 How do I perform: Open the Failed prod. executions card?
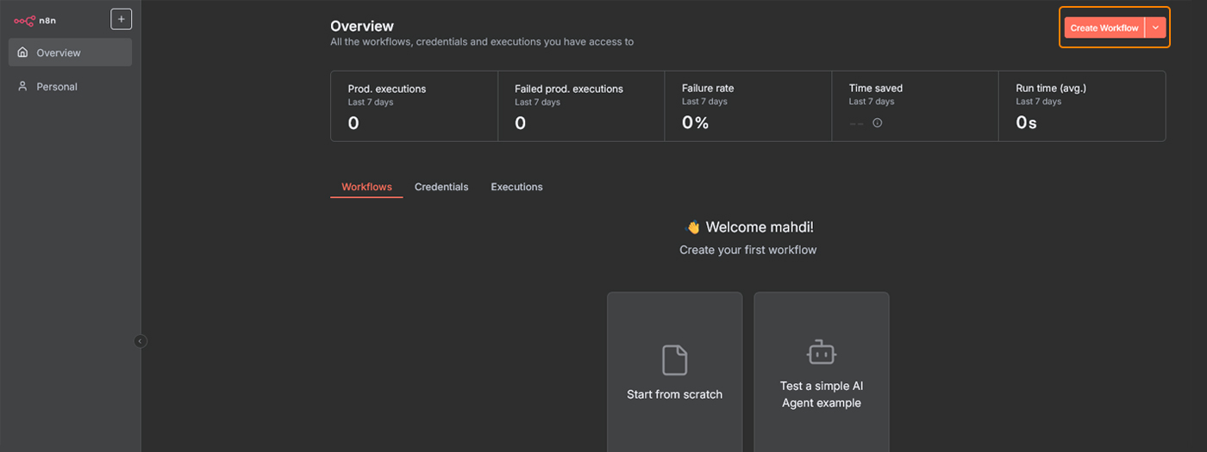(x=581, y=106)
